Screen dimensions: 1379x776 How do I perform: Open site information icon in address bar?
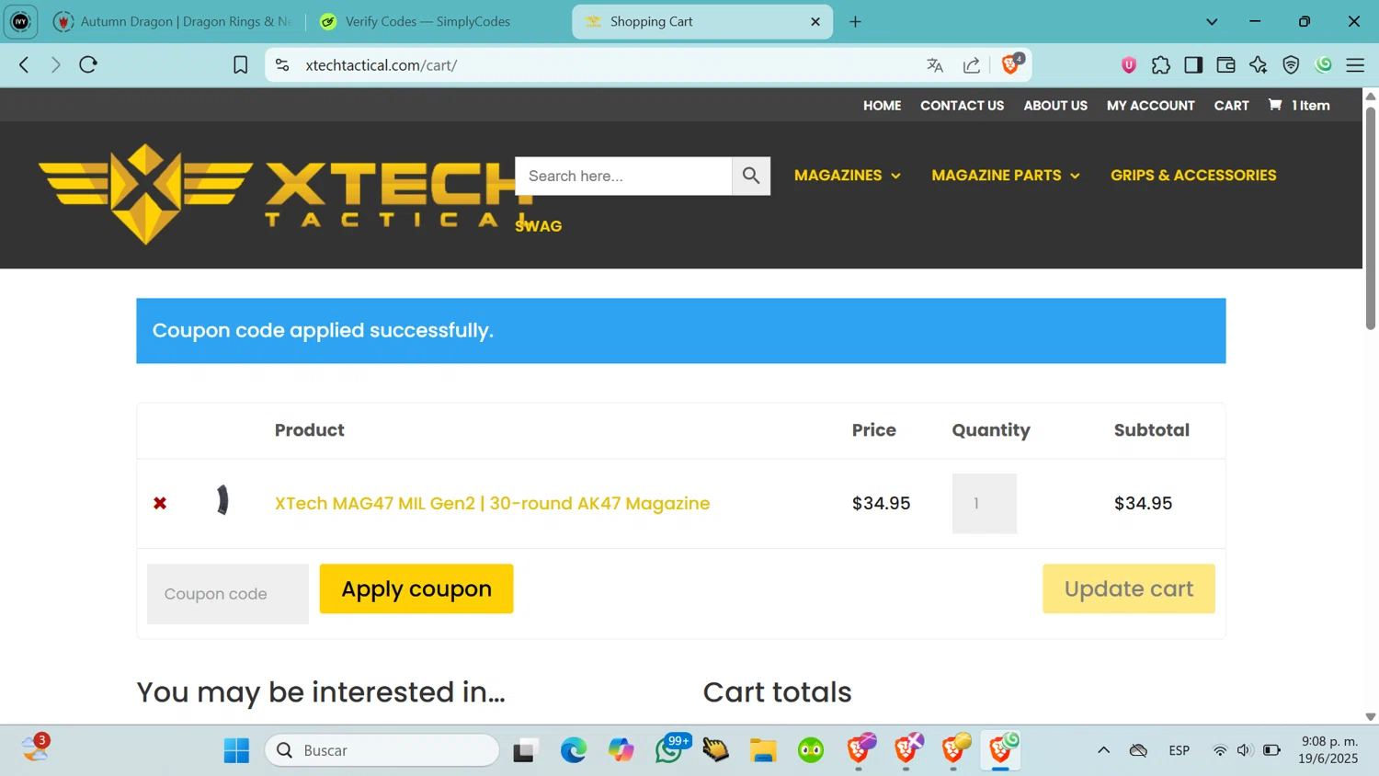click(x=282, y=64)
